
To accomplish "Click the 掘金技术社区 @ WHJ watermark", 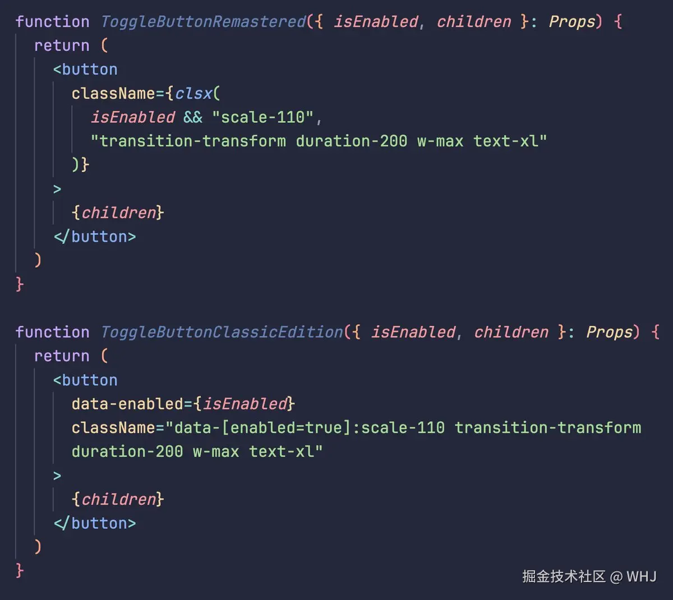I will click(x=589, y=576).
